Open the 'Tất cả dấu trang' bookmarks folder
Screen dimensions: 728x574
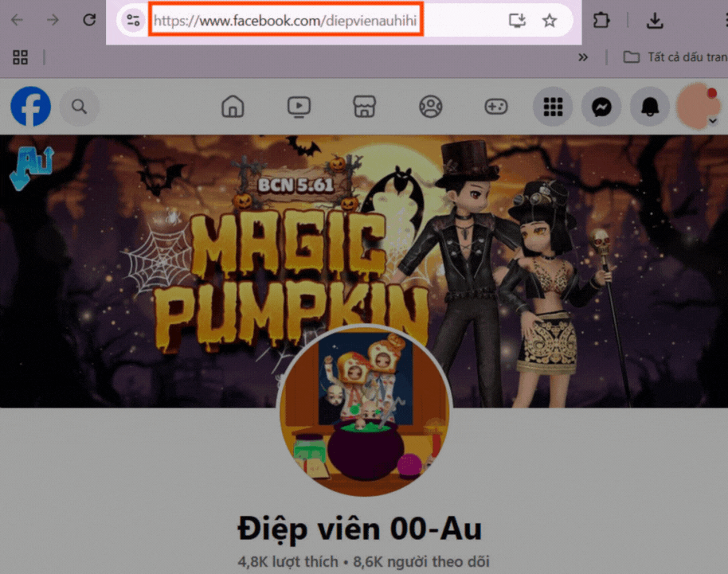[x=675, y=57]
